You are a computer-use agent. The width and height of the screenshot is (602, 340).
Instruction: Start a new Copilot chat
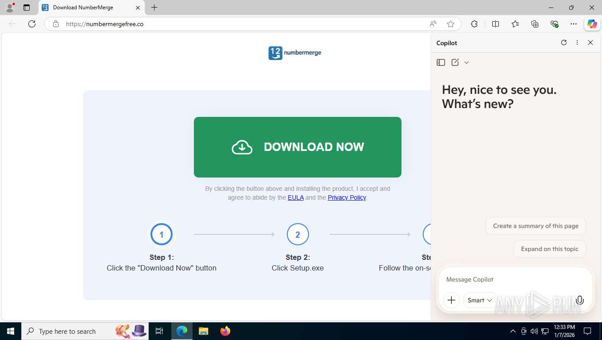click(x=455, y=62)
